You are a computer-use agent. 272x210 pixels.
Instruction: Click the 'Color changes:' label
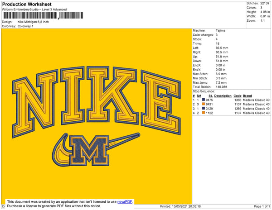(x=203, y=35)
